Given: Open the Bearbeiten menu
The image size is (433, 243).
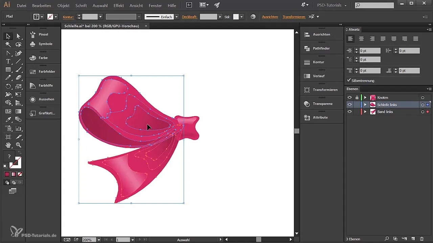Looking at the screenshot, I should pyautogui.click(x=42, y=5).
